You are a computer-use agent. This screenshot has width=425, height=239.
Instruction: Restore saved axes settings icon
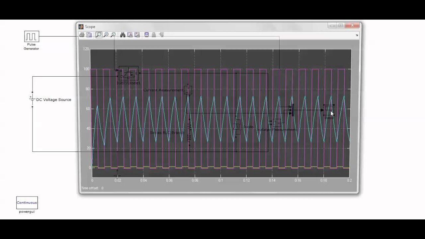point(137,35)
